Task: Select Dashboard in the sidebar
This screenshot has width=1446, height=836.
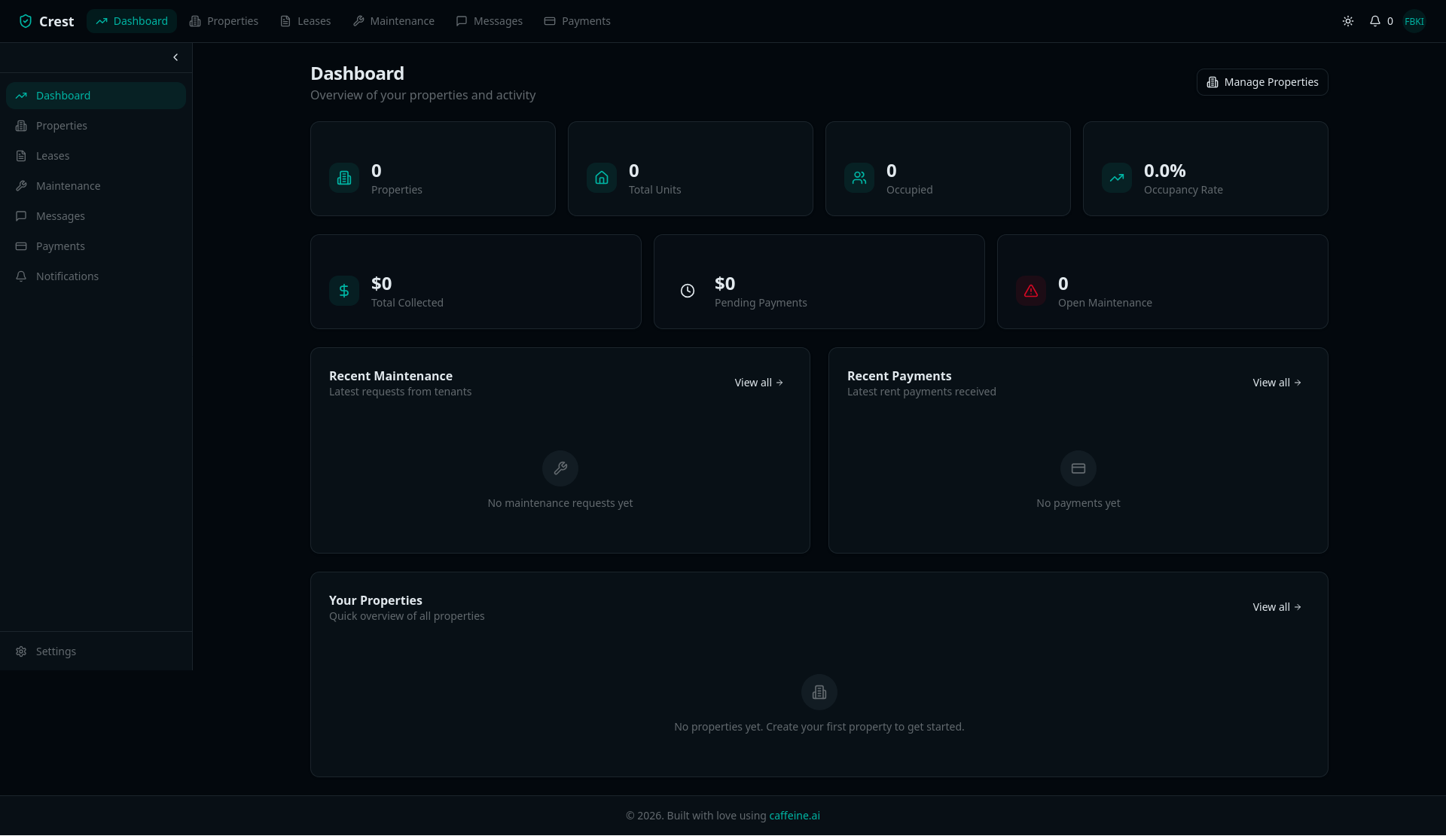Action: click(x=96, y=96)
